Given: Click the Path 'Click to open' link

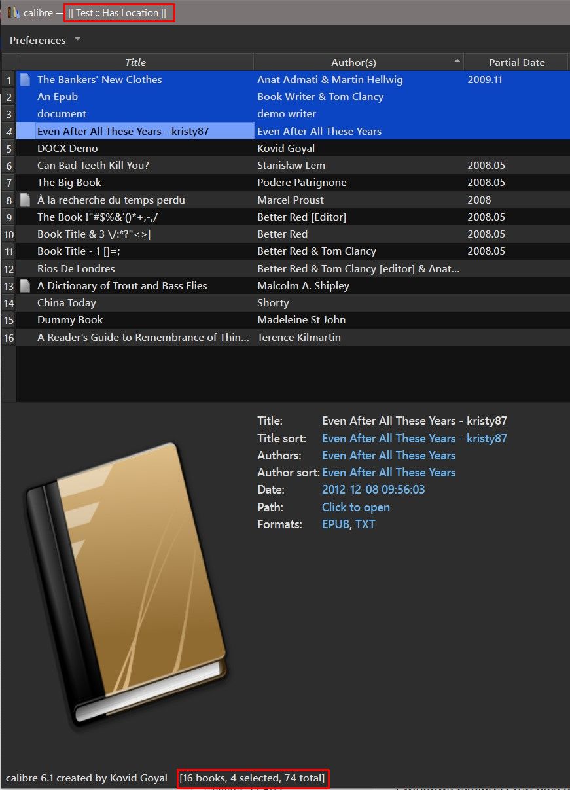Looking at the screenshot, I should tap(355, 507).
